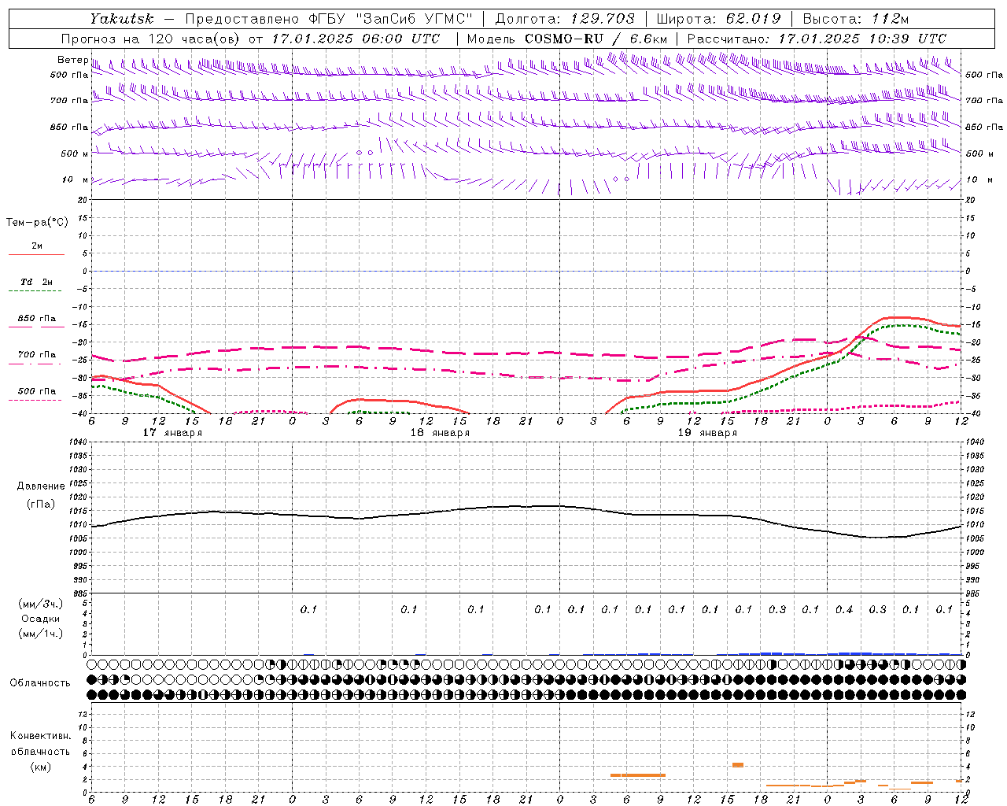
Task: Click the 18 января date label
Action: point(440,433)
